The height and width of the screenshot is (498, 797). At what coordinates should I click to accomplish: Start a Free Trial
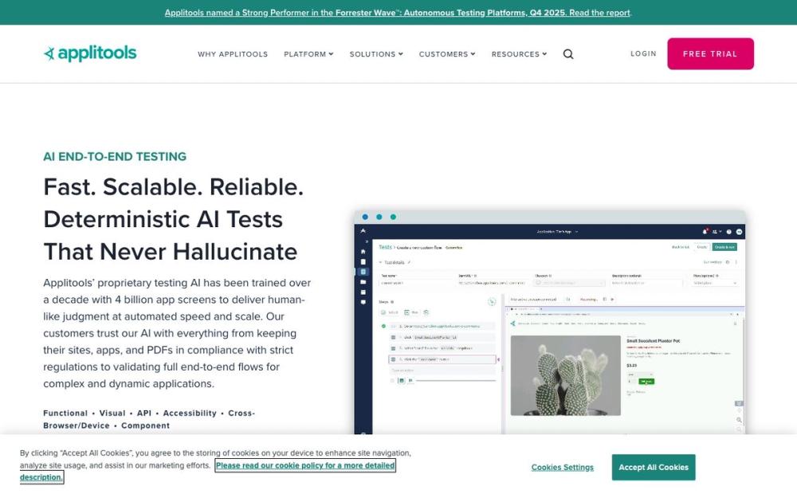tap(710, 54)
